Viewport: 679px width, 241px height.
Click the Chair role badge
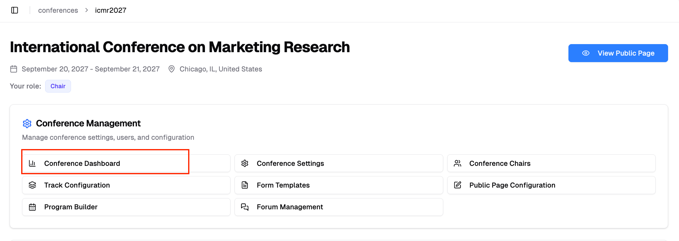click(x=58, y=86)
